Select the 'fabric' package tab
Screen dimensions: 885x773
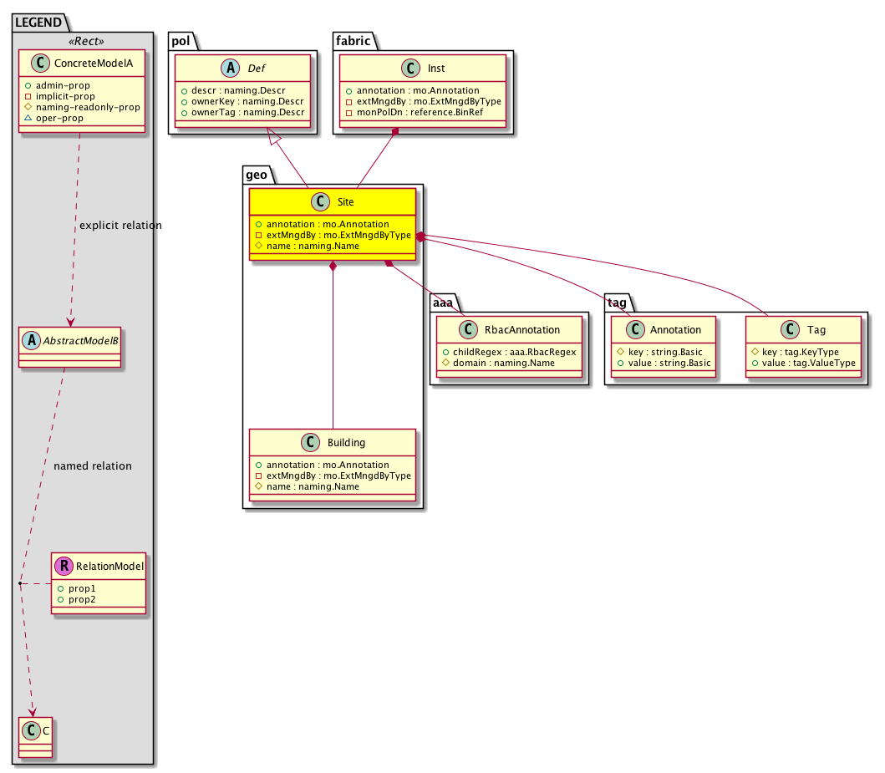353,42
